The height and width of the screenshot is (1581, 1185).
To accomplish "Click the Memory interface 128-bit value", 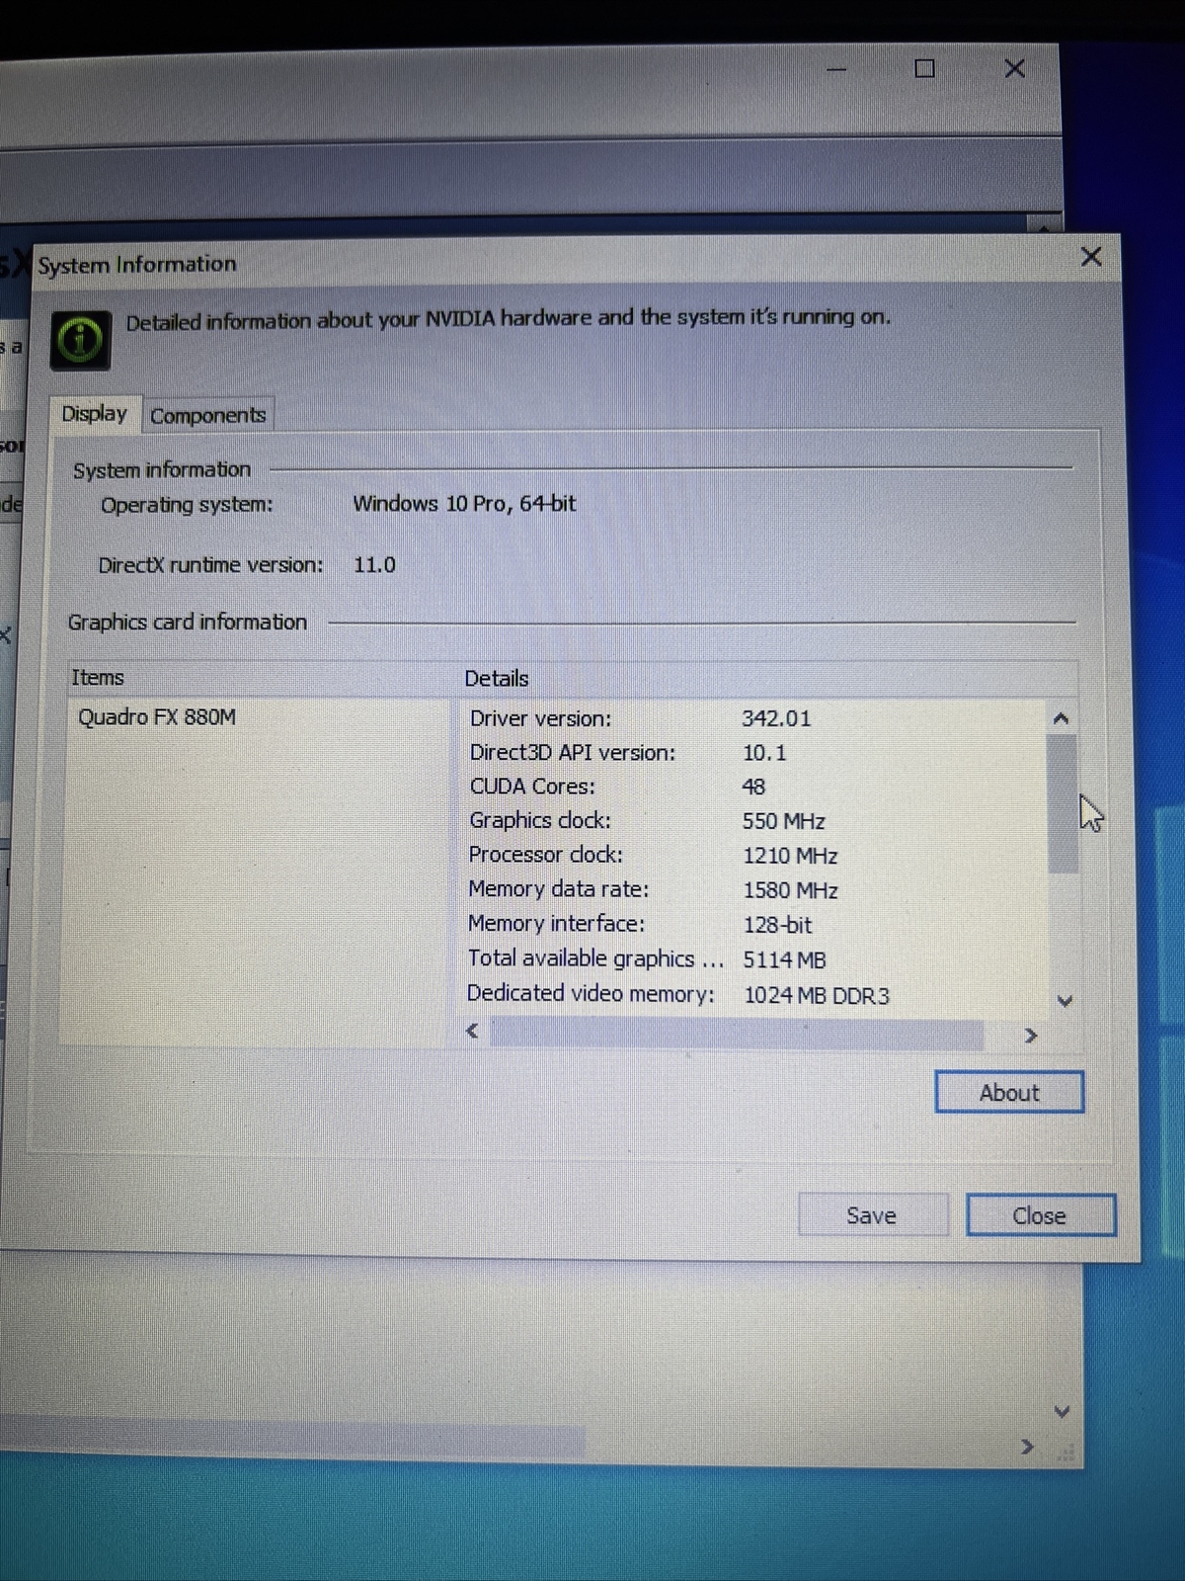I will (777, 925).
